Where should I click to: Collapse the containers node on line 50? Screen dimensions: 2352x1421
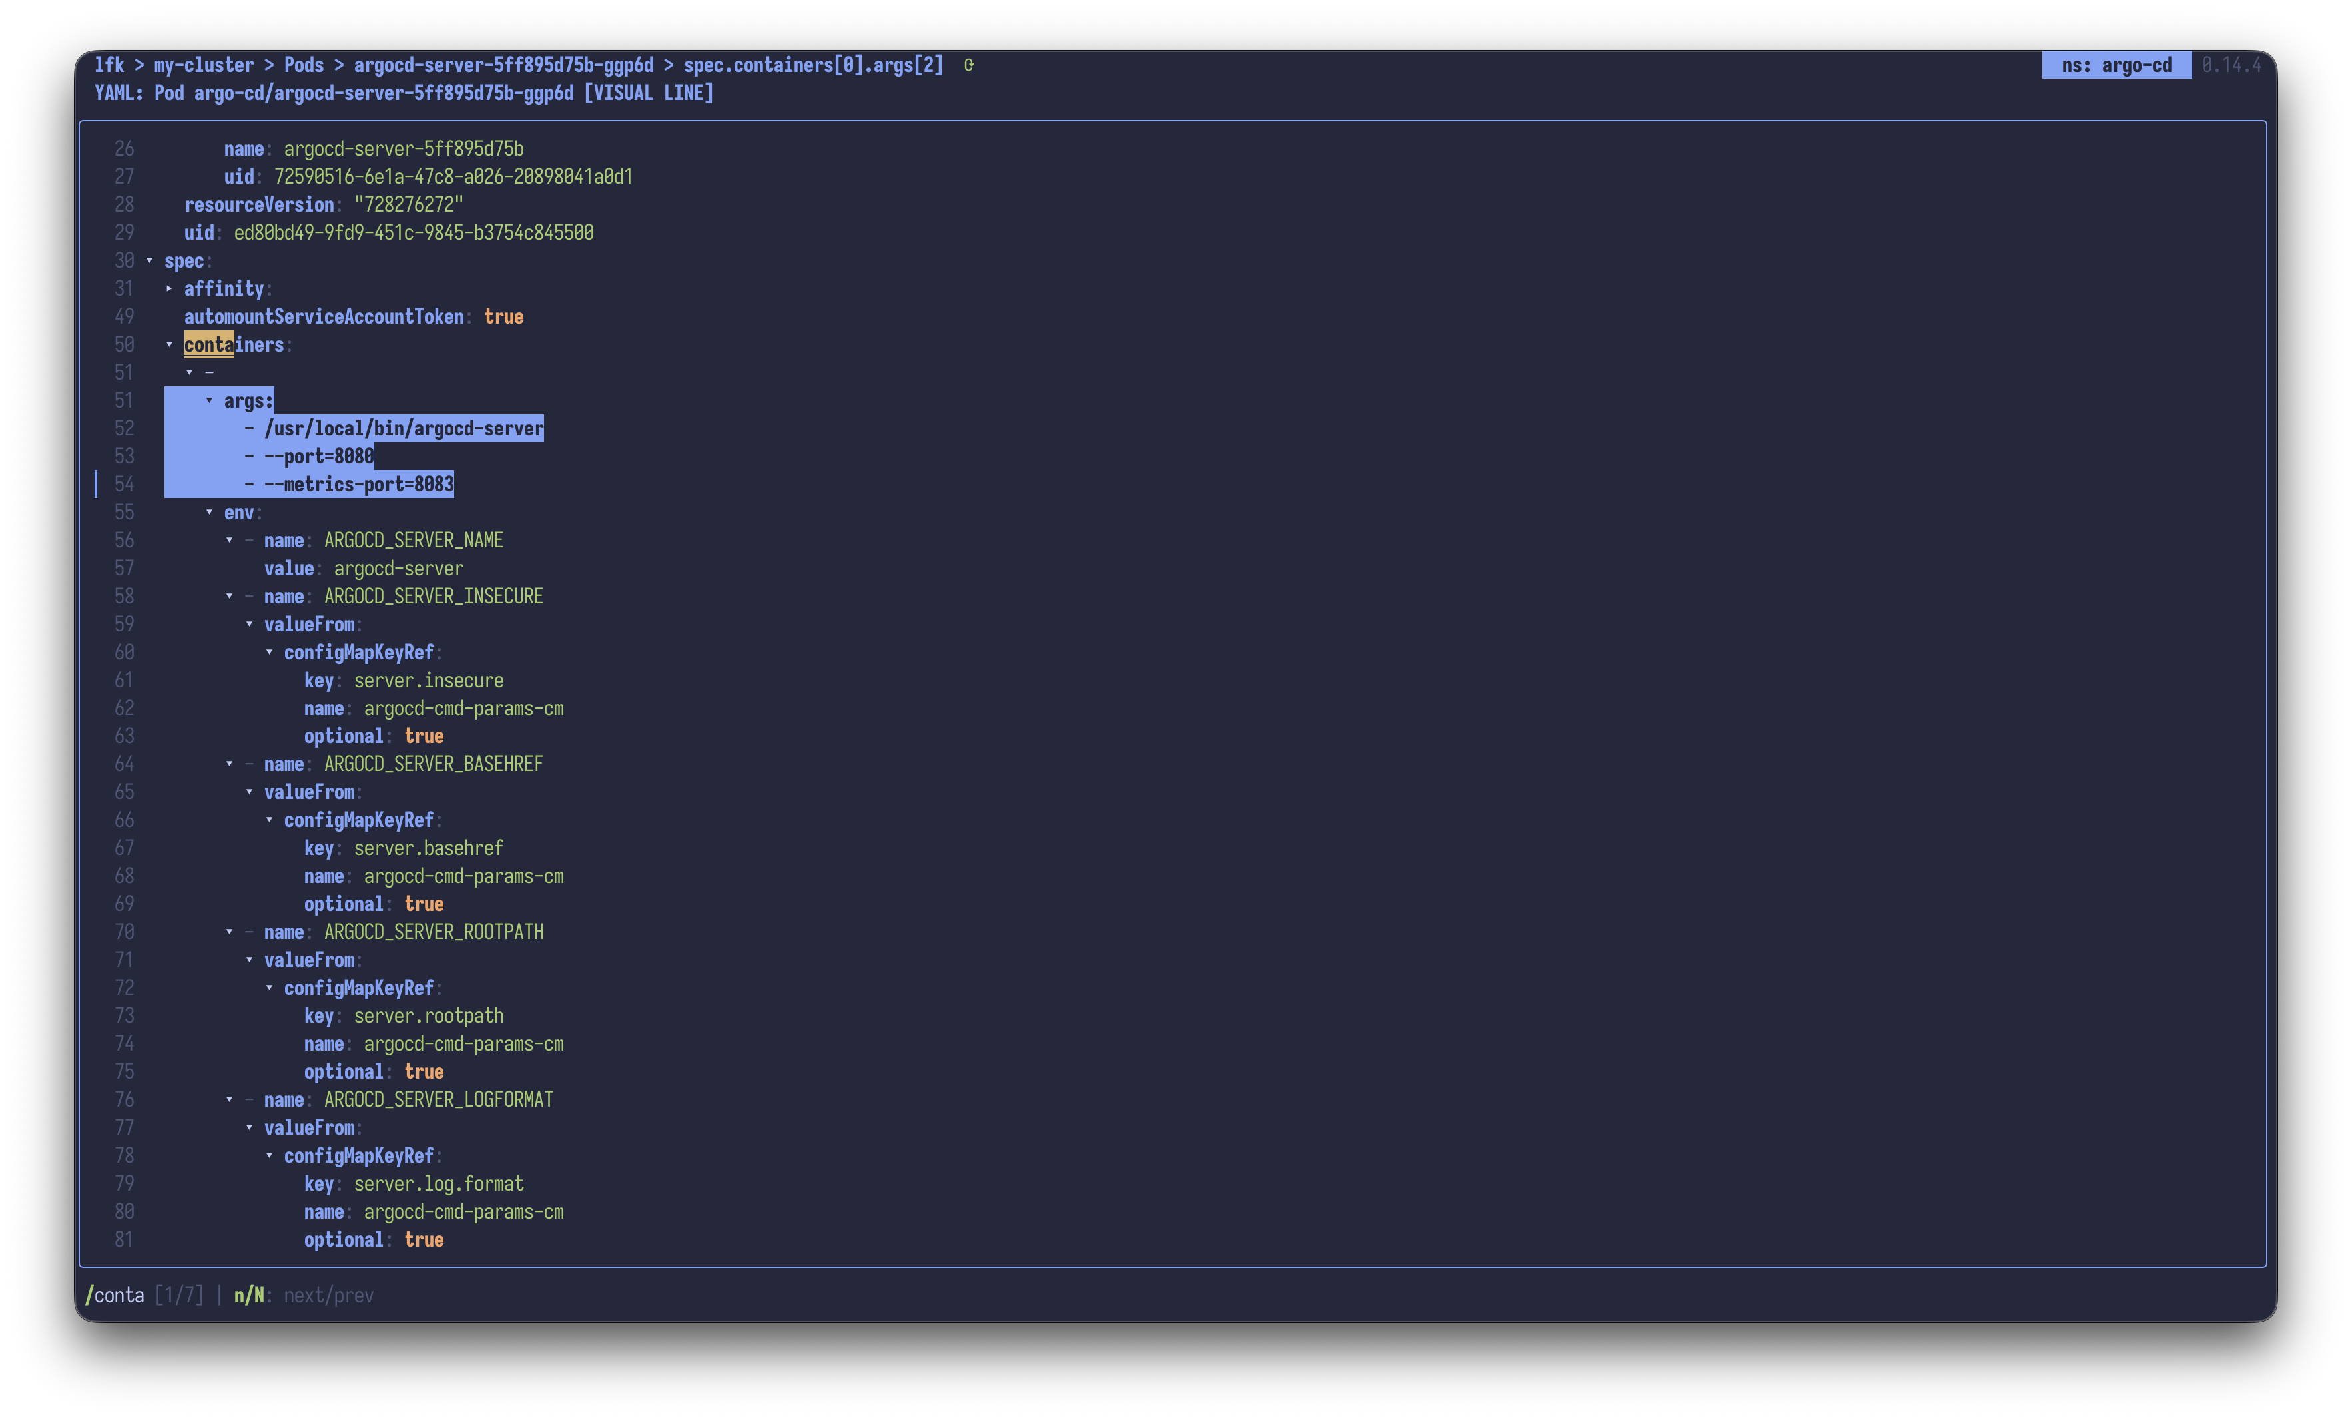(170, 344)
